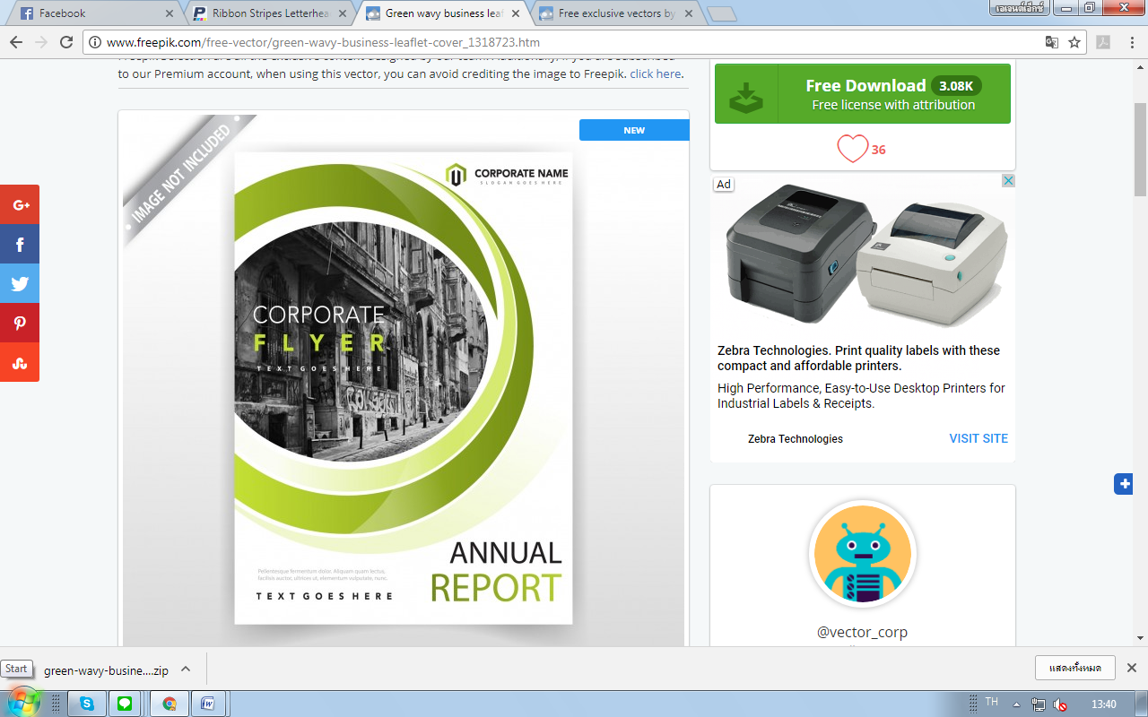Click the 36 likes count

click(878, 150)
